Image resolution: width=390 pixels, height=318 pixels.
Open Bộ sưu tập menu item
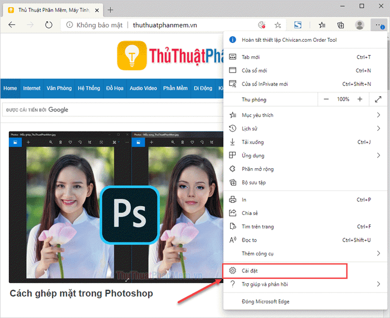[305, 183]
